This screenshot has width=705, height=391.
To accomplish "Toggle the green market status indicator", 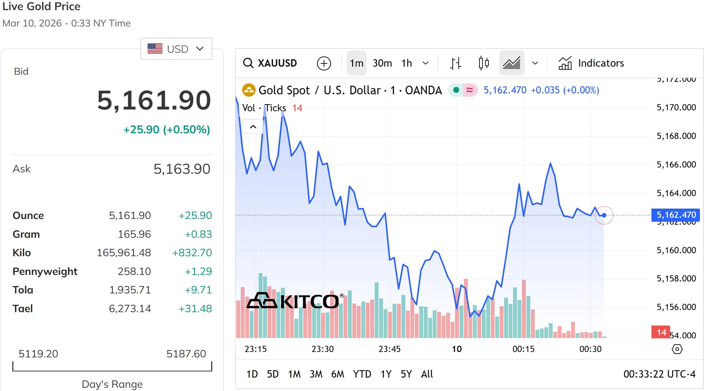I will coord(456,90).
